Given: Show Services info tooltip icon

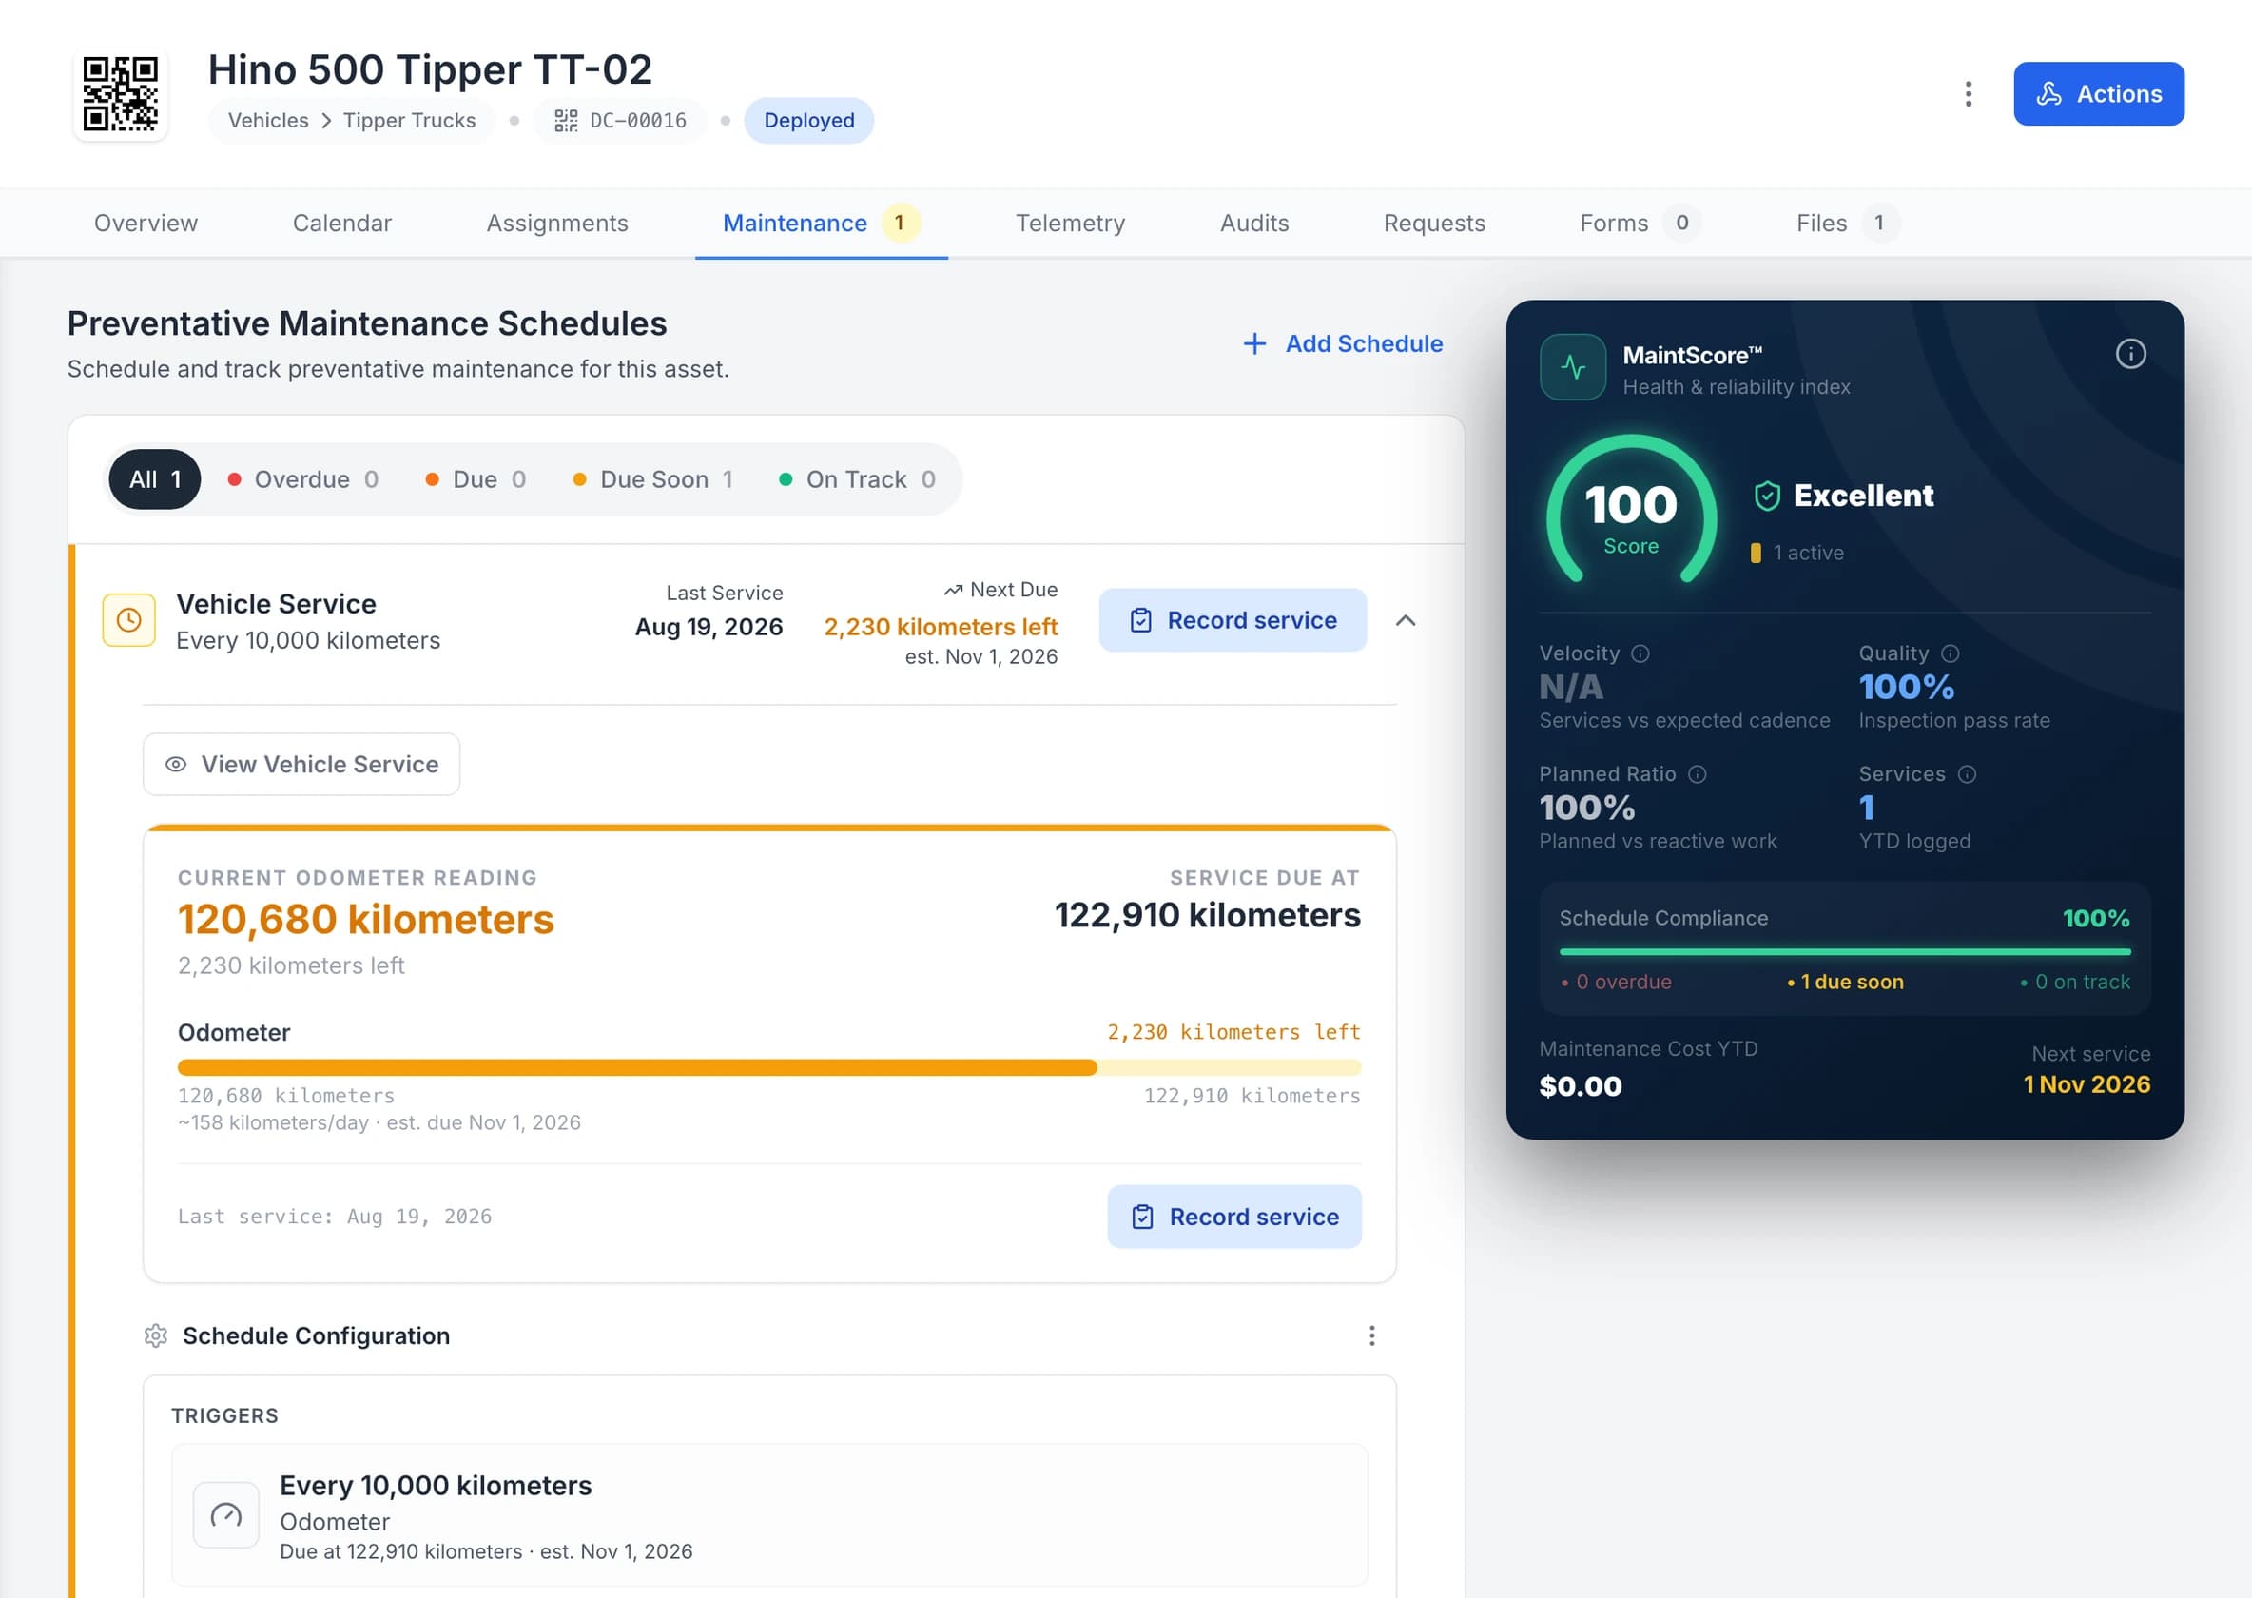Looking at the screenshot, I should [1967, 774].
